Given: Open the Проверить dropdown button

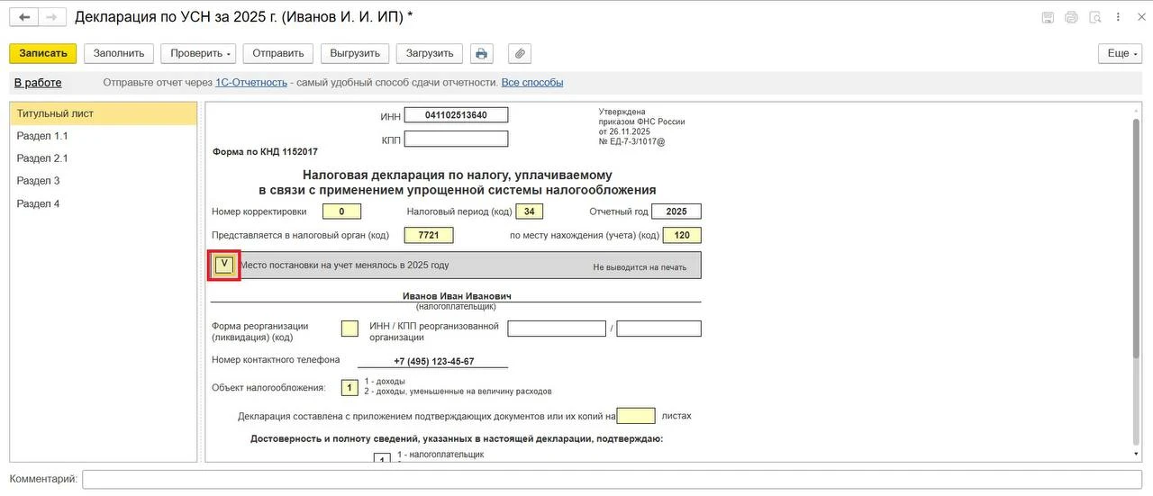Looking at the screenshot, I should [198, 53].
